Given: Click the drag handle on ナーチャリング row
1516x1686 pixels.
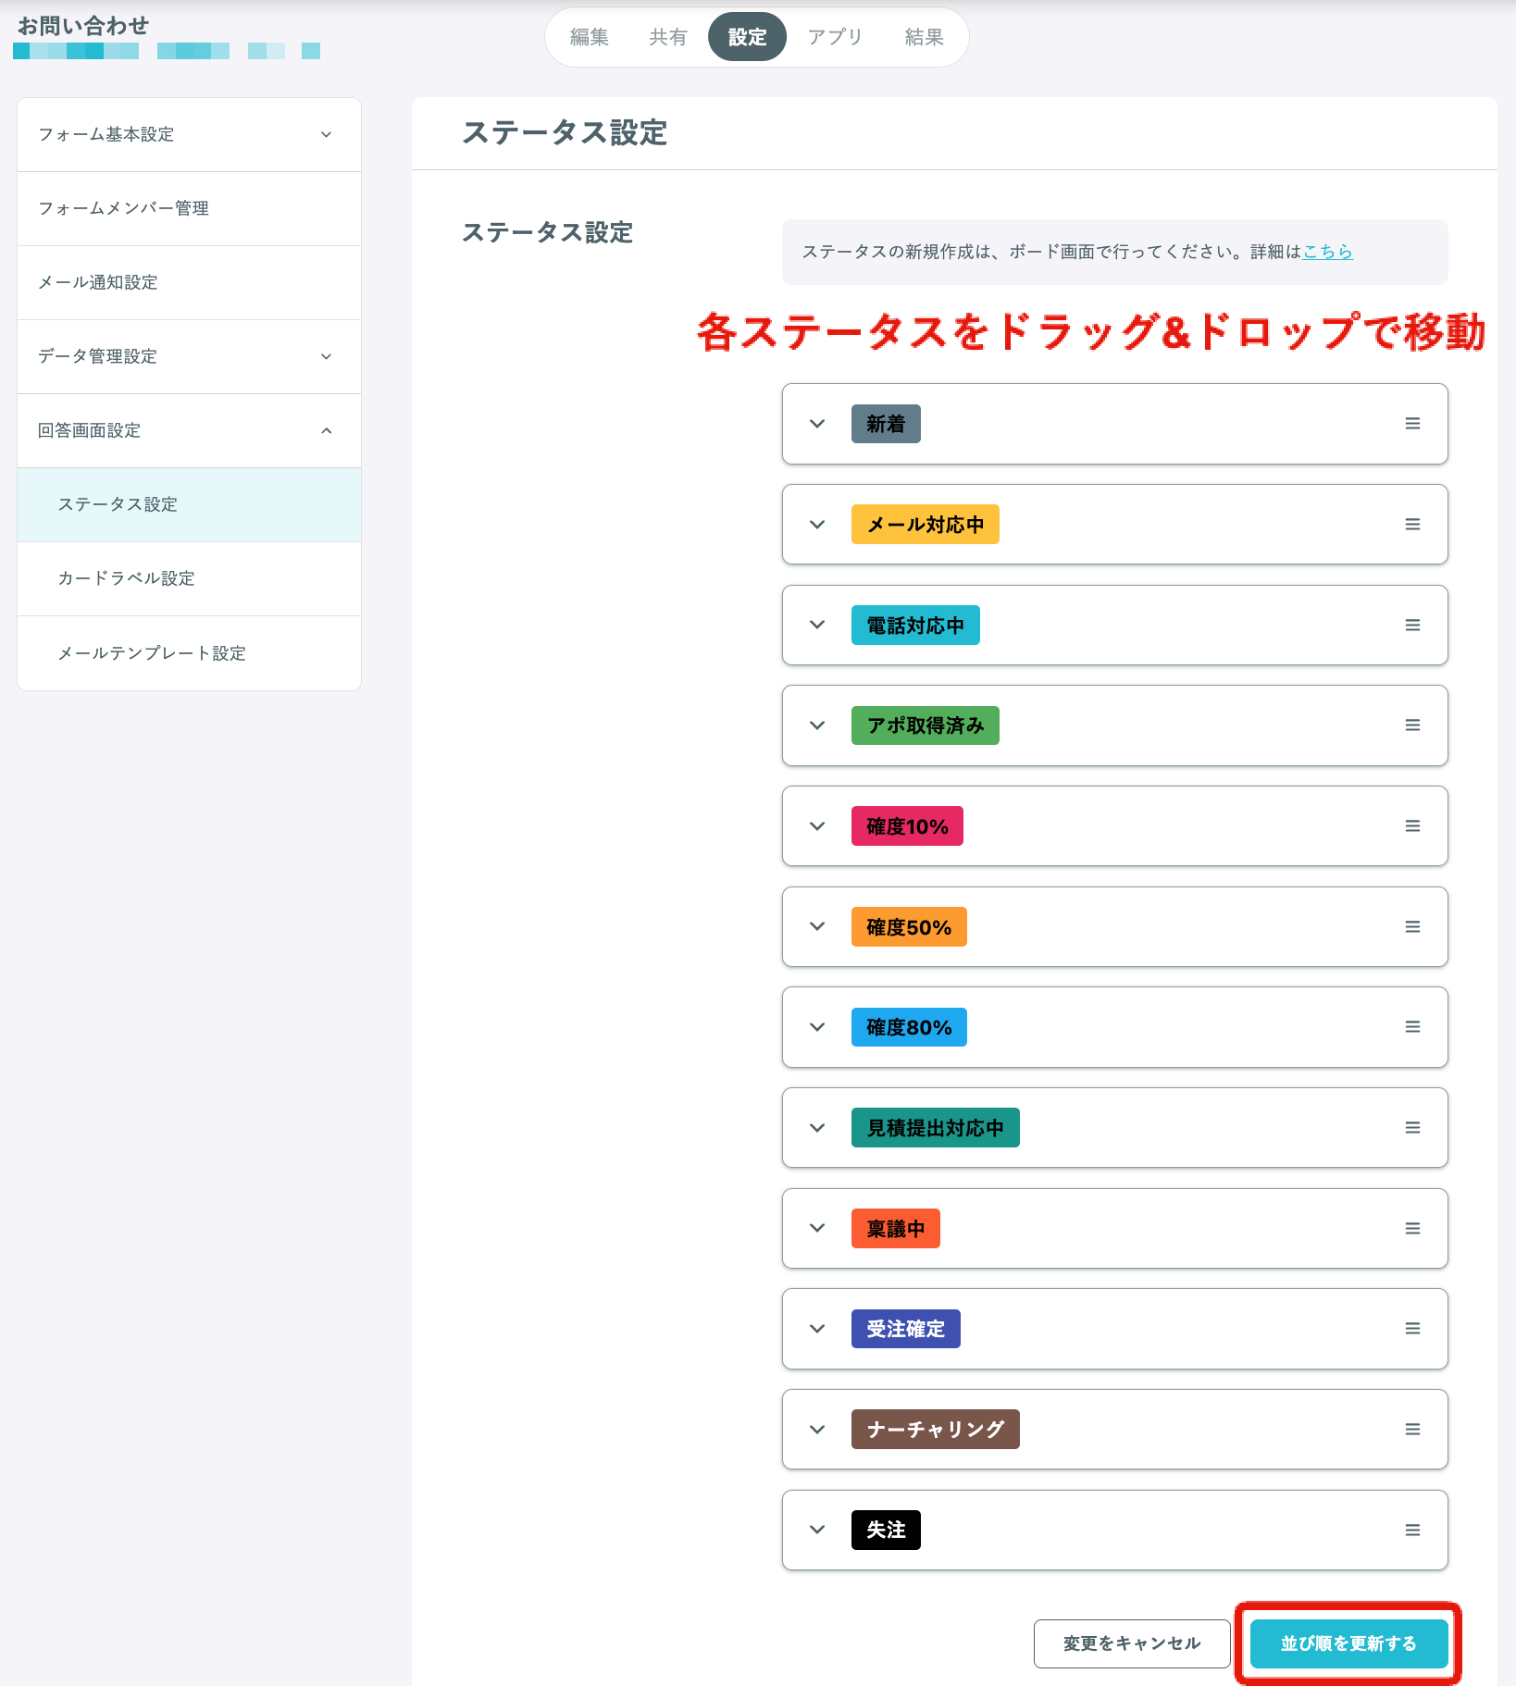Looking at the screenshot, I should (1412, 1430).
